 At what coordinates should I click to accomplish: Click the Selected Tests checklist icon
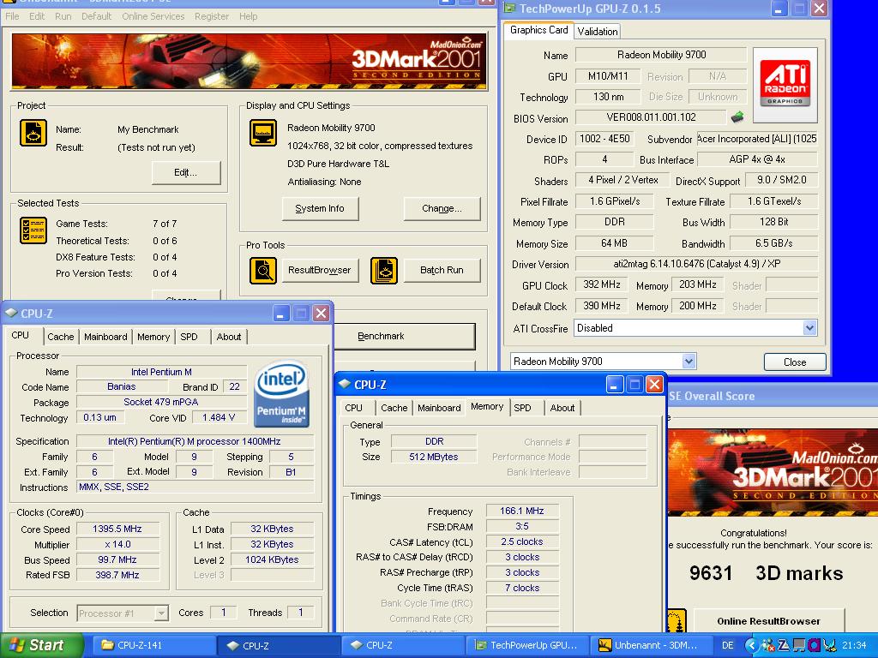click(33, 230)
